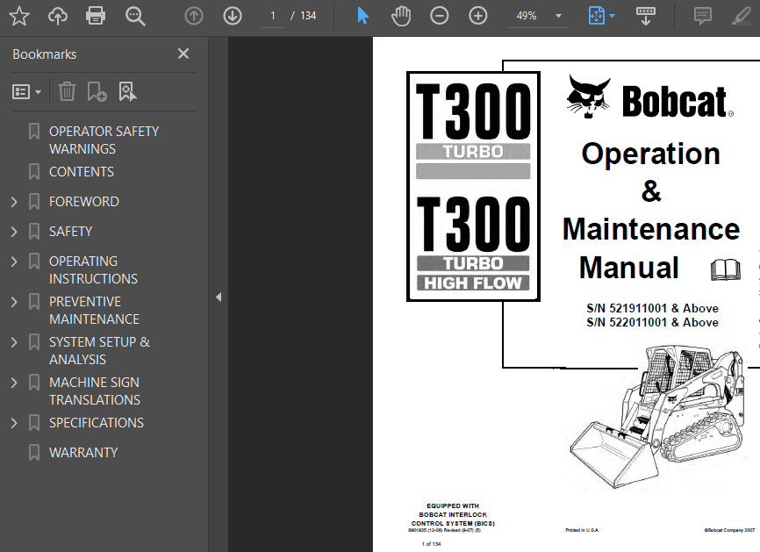Find the current bookmark icon

click(127, 91)
